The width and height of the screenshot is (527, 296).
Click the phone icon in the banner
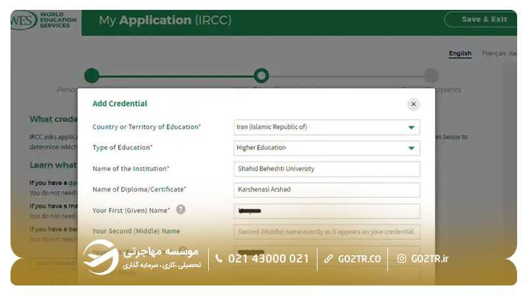click(x=219, y=259)
